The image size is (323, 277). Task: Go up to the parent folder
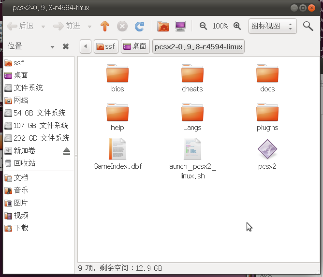(105, 26)
